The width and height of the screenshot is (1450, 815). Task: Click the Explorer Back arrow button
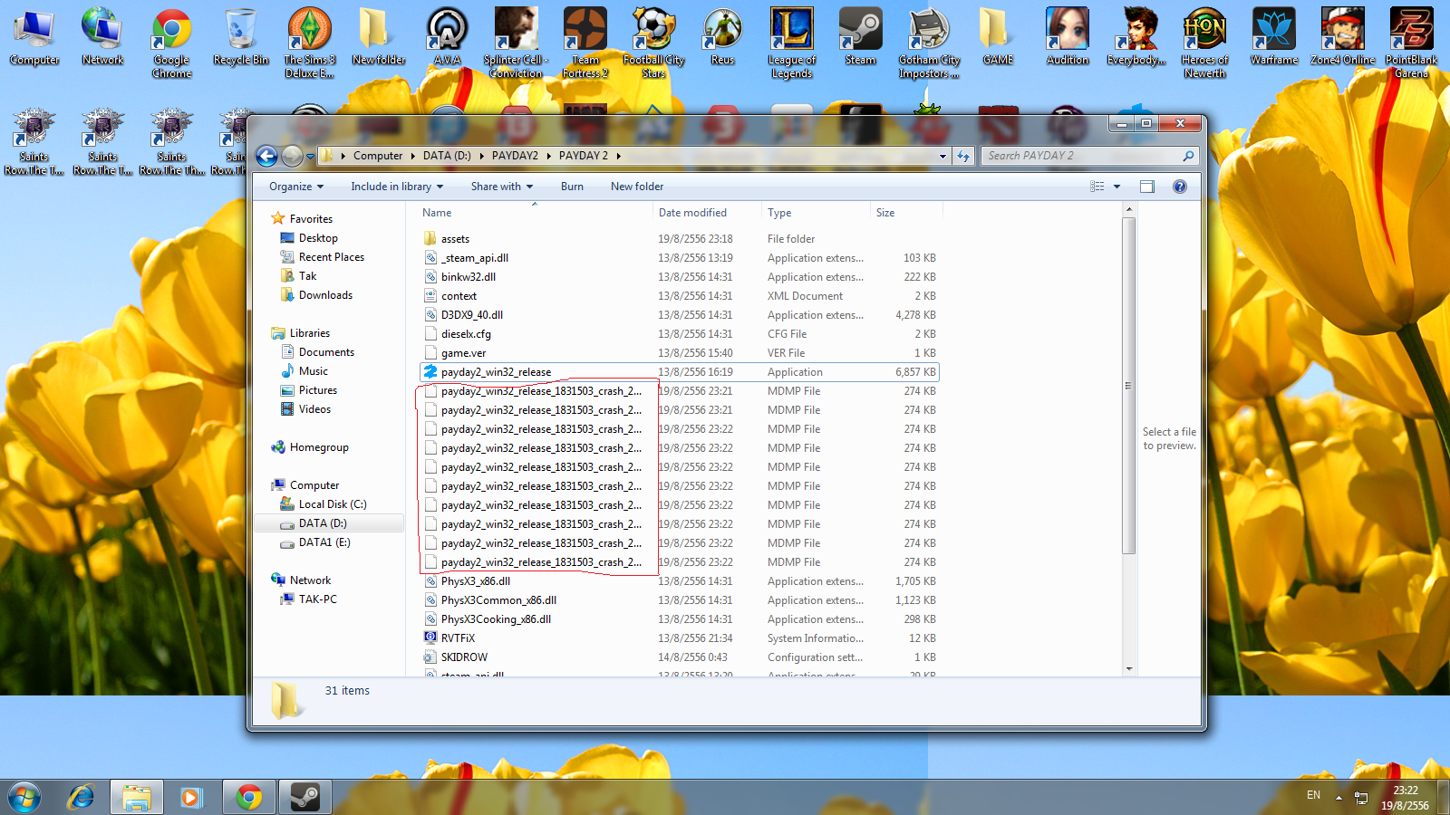(x=266, y=156)
